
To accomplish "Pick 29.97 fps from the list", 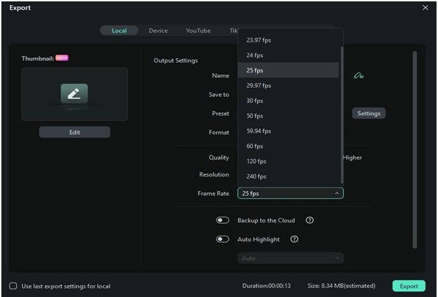I will coord(259,85).
